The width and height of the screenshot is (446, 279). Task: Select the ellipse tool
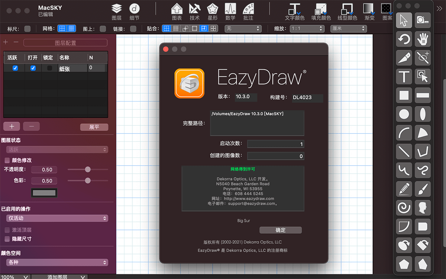[423, 114]
